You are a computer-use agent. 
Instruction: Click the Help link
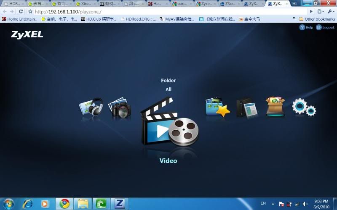306,27
